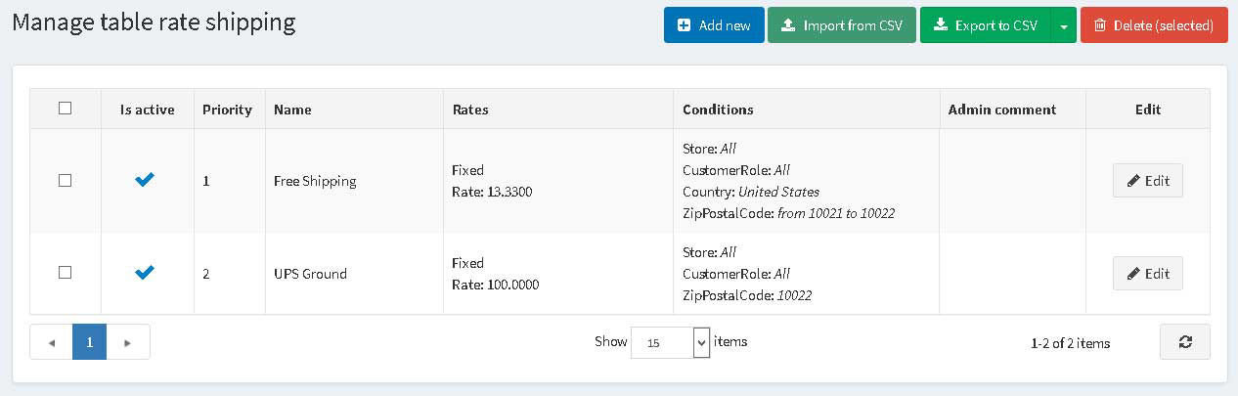
Task: Click 'Rate: 100.0000' text
Action: click(495, 285)
